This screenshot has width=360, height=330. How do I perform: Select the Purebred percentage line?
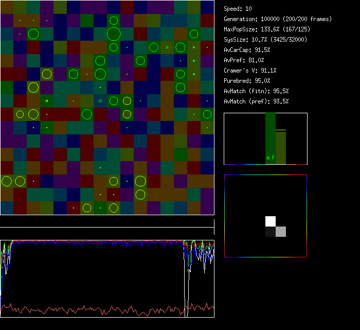click(247, 81)
